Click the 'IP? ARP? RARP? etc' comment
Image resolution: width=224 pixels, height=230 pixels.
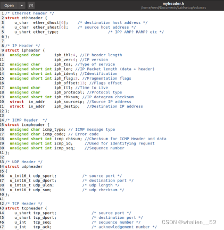(x=136, y=32)
